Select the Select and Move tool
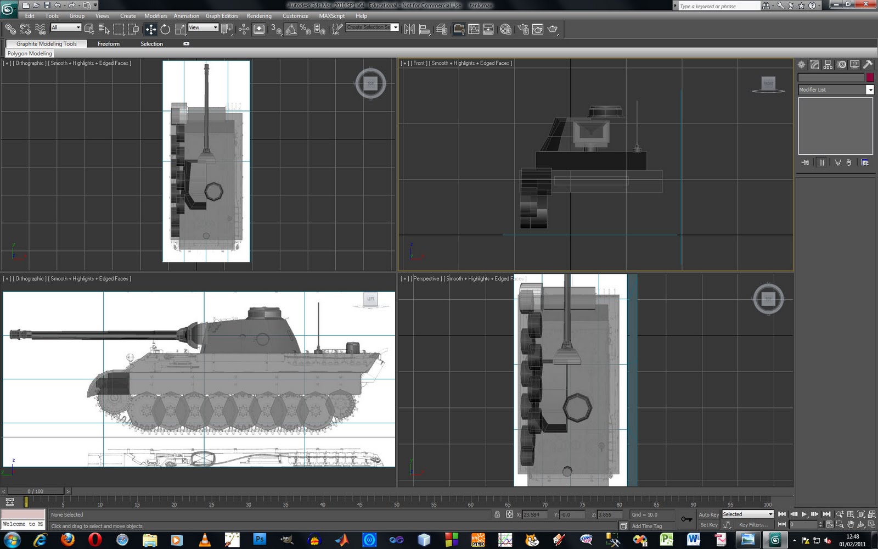Viewport: 878px width, 549px height. 150,29
